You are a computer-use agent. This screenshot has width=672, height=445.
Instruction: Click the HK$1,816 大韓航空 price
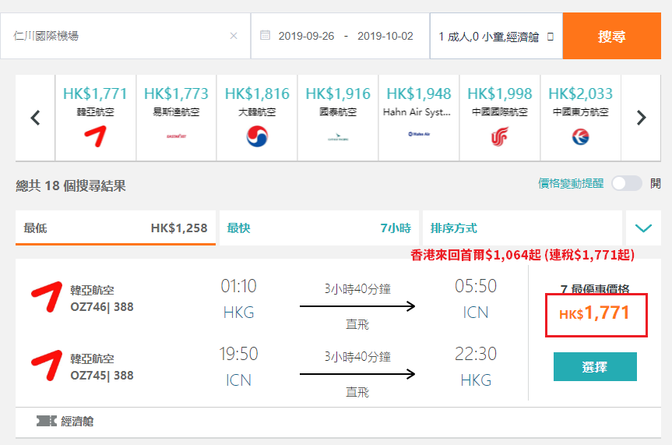click(257, 94)
